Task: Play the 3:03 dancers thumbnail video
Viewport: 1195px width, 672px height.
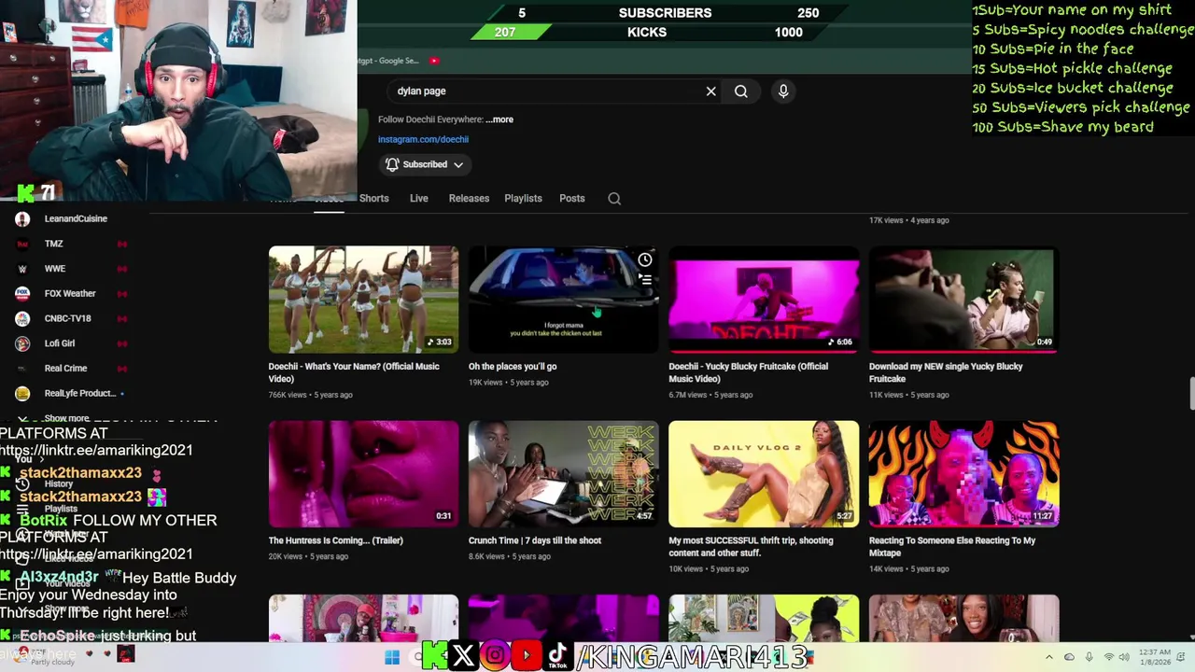Action: point(363,300)
